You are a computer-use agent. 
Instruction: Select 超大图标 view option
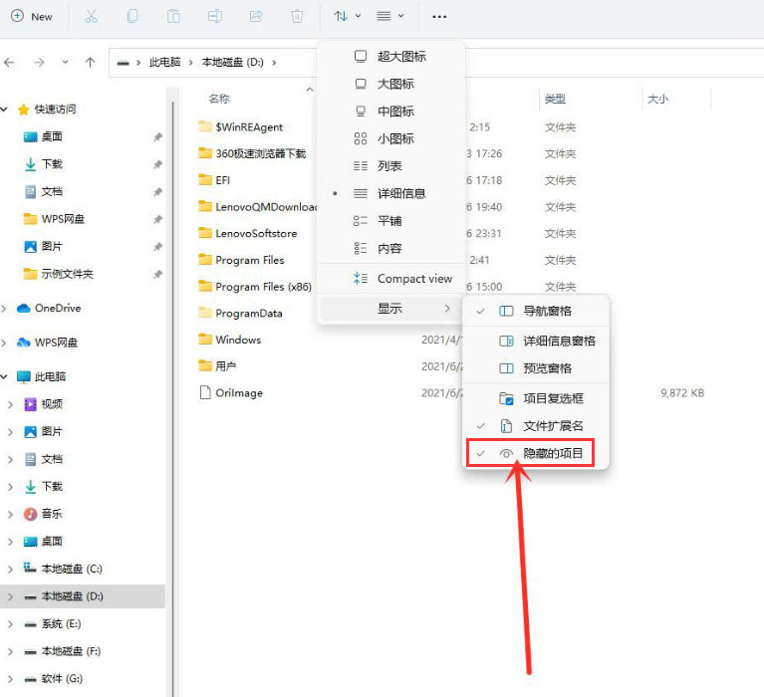tap(390, 57)
